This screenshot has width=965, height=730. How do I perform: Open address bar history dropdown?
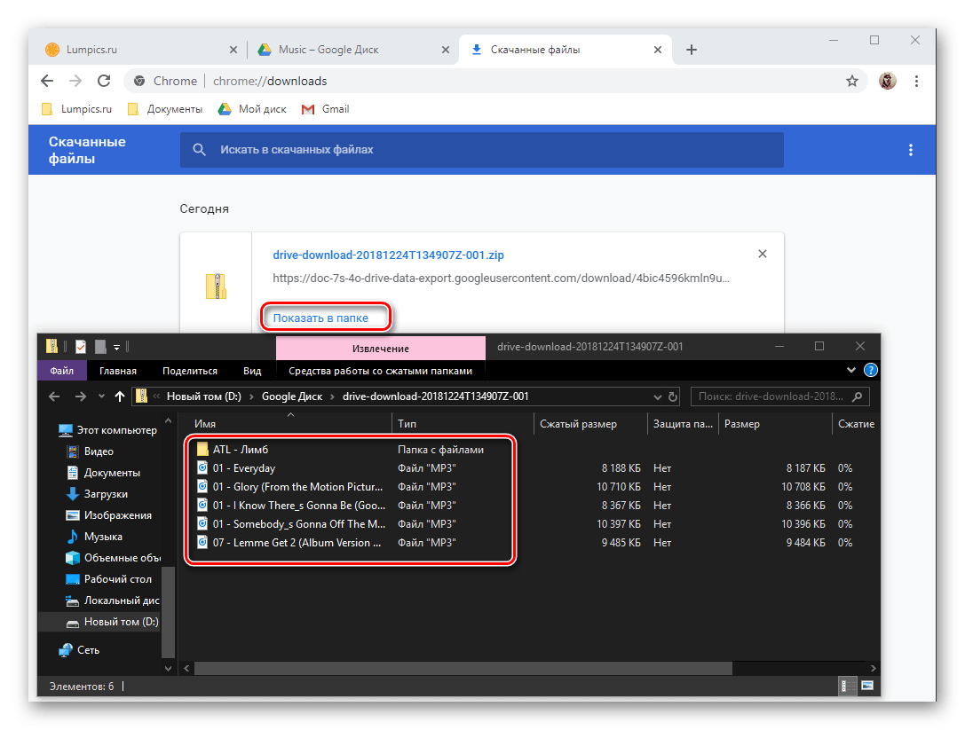[658, 396]
